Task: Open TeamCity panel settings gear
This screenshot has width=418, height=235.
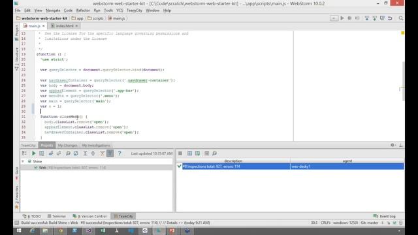Action: (393, 145)
